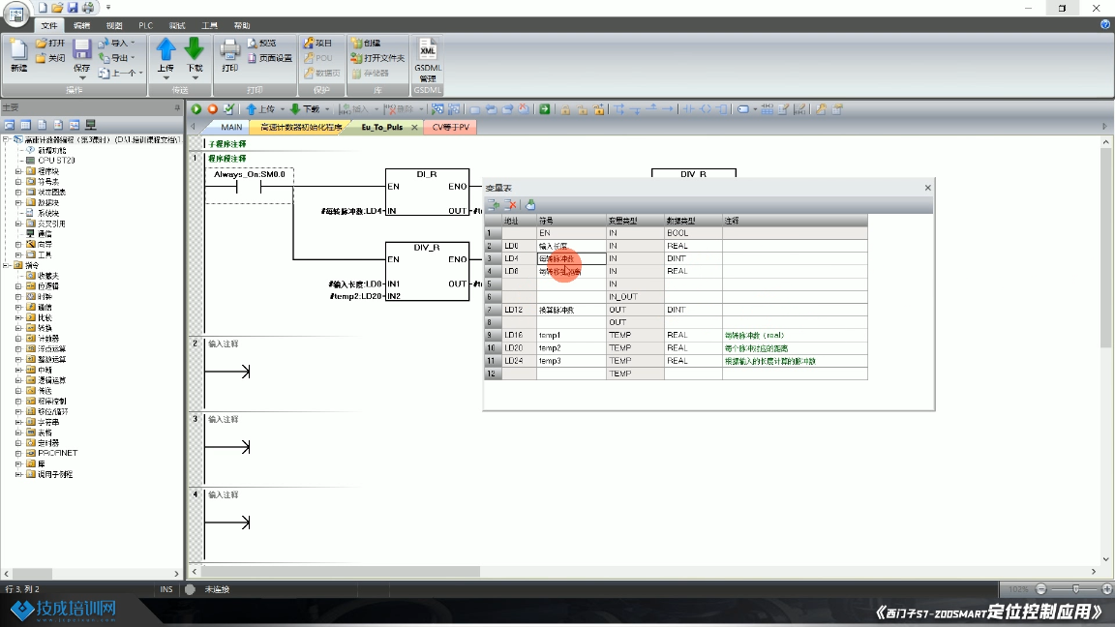This screenshot has width=1115, height=627.
Task: Expand the 程序块 tree node
Action: (18, 171)
